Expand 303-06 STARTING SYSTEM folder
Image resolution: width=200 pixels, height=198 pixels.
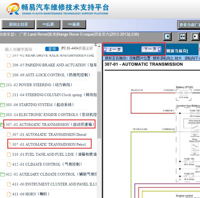coord(40,105)
